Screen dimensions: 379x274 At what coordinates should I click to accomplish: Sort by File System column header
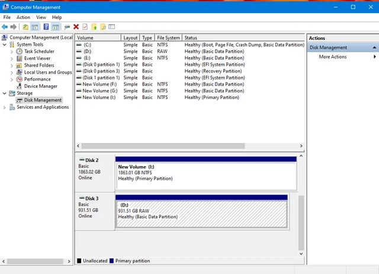(168, 38)
